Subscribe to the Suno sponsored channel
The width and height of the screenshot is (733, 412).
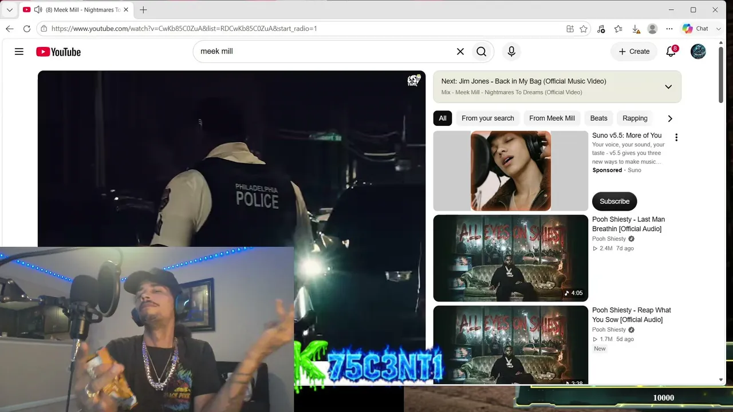614,201
